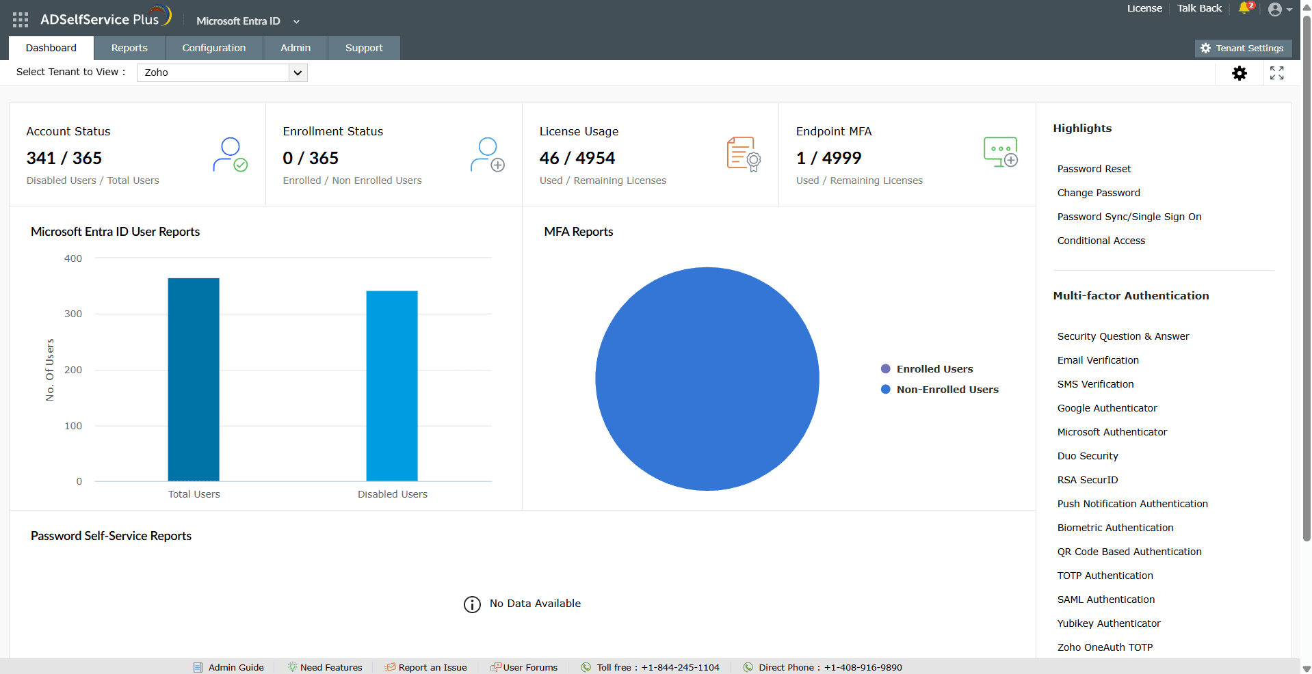The image size is (1312, 674).
Task: Open the Talk Back link
Action: 1199,8
